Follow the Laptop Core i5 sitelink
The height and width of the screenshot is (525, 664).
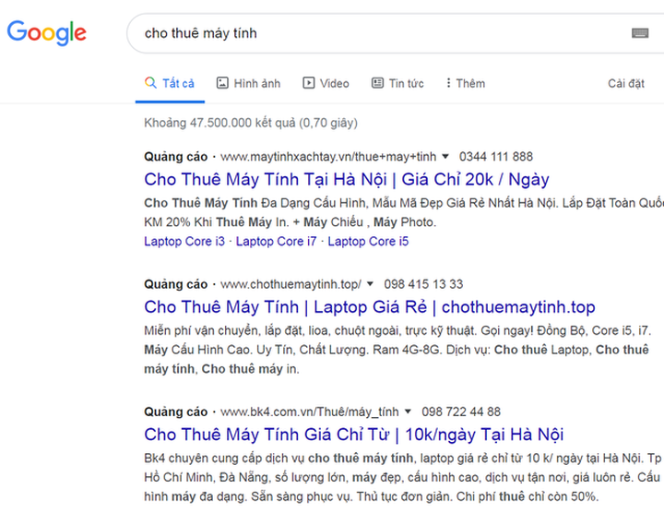[x=368, y=242]
